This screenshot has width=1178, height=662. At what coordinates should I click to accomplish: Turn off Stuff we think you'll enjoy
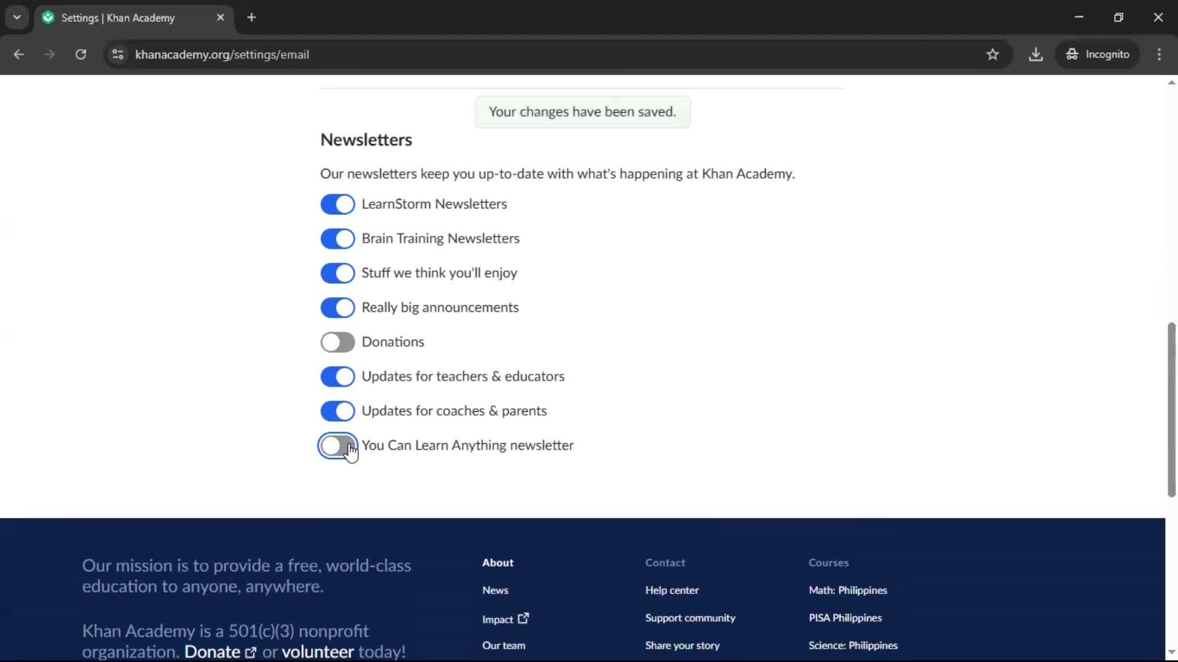click(x=337, y=273)
